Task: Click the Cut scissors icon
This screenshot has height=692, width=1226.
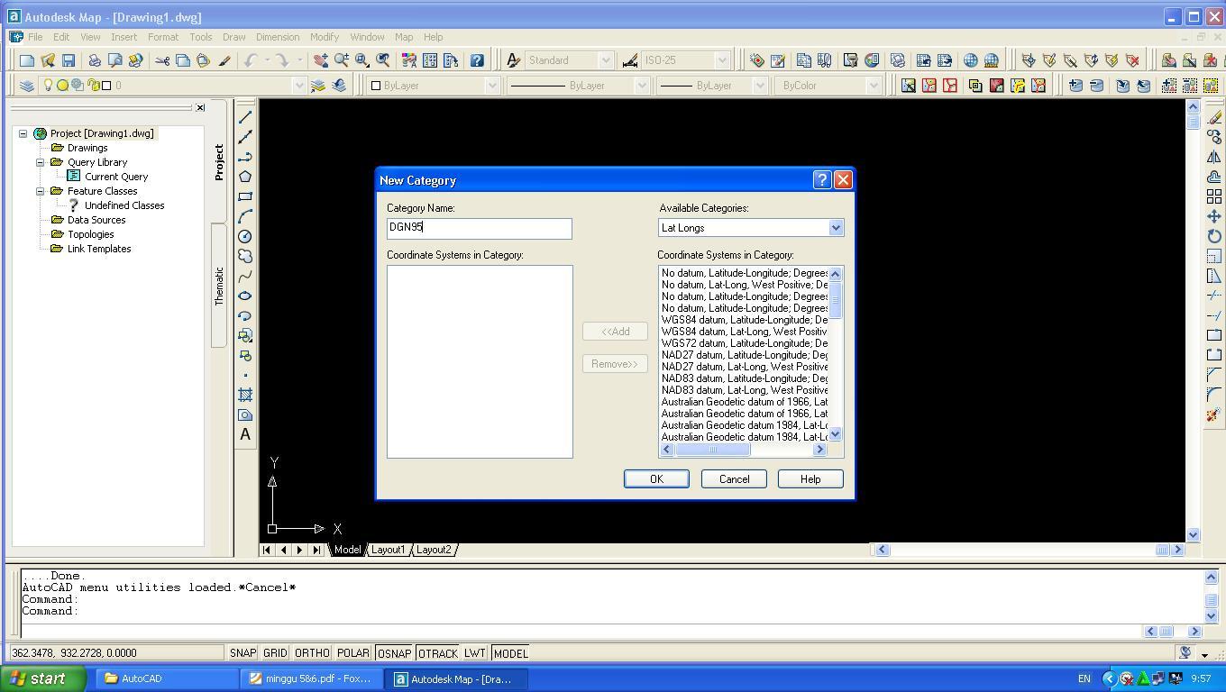Action: pos(162,60)
